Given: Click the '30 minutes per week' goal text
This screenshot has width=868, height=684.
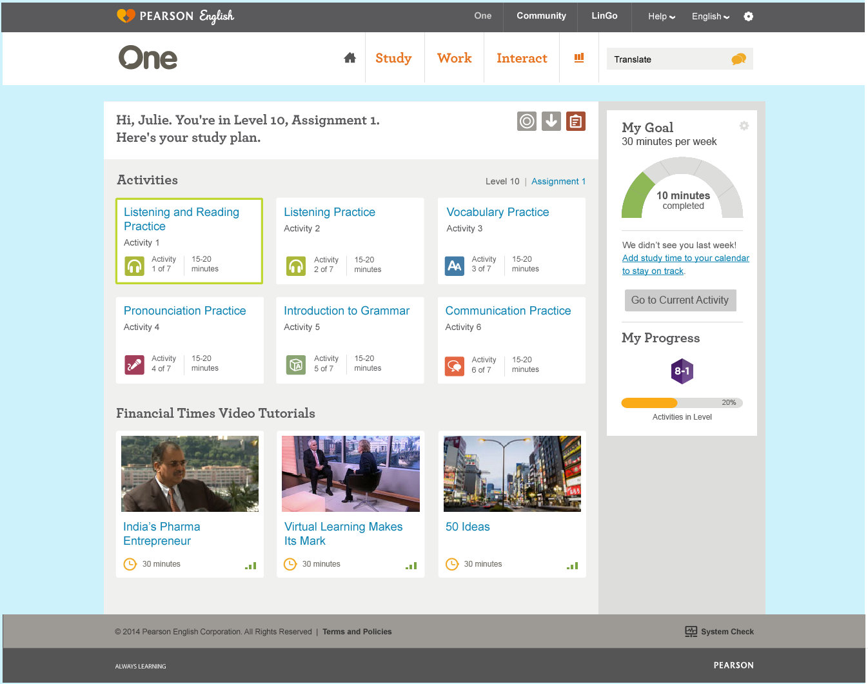Looking at the screenshot, I should [669, 142].
